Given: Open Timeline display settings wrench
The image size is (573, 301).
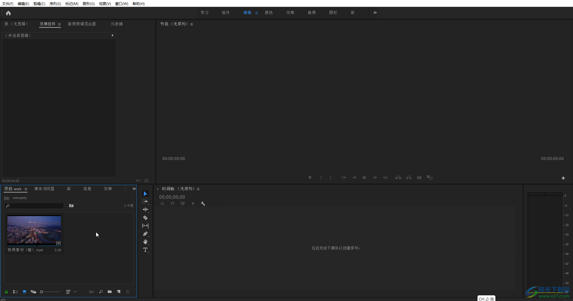Looking at the screenshot, I should [x=203, y=204].
